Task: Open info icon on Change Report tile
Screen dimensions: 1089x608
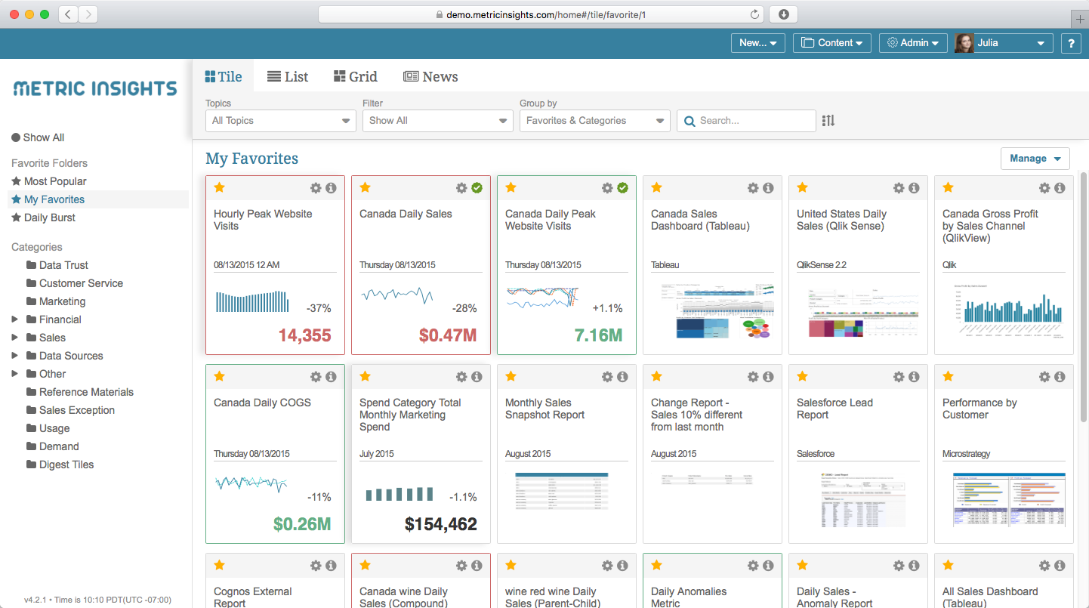Action: tap(768, 377)
